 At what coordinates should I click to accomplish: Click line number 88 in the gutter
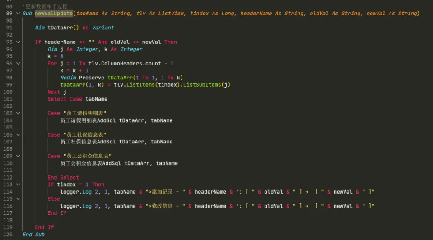pos(9,6)
